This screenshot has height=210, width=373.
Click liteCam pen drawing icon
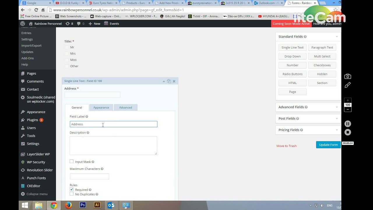[348, 85]
